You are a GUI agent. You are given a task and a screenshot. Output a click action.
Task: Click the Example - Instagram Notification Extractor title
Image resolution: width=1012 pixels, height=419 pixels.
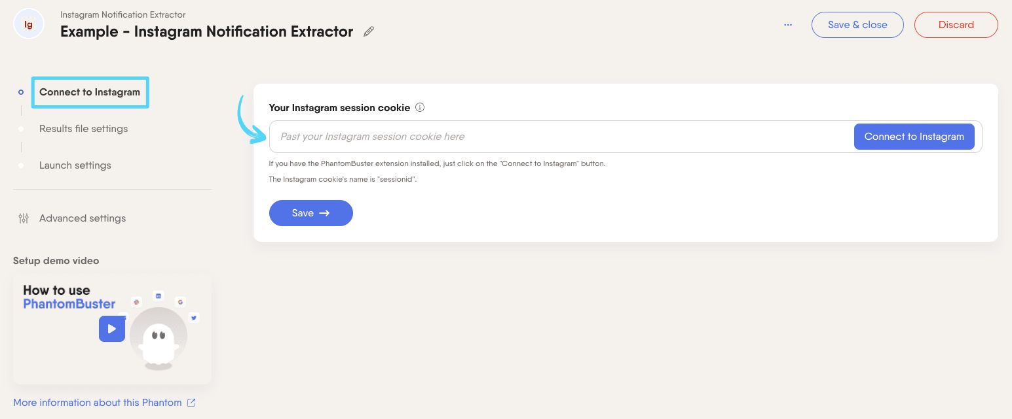point(206,31)
